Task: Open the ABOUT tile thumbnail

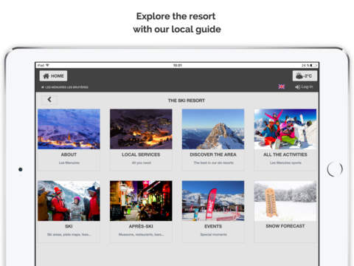Action: (69, 129)
